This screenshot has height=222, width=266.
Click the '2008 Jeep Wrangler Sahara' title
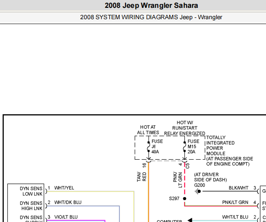tap(151, 6)
